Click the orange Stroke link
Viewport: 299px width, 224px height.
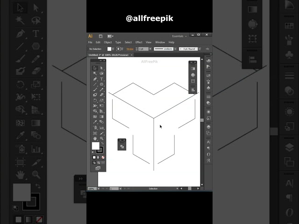coord(130,49)
